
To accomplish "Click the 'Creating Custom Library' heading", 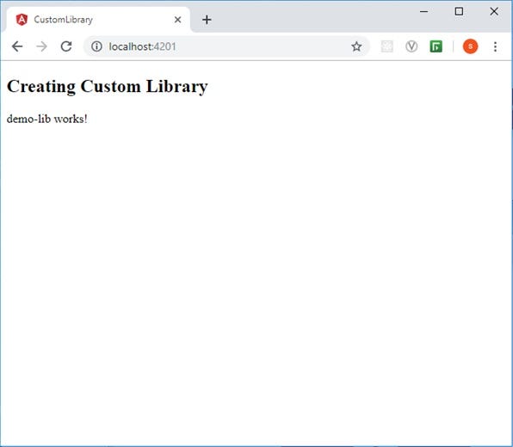I will [x=108, y=87].
